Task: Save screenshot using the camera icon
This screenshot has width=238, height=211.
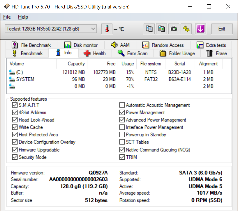Action: click(x=174, y=29)
